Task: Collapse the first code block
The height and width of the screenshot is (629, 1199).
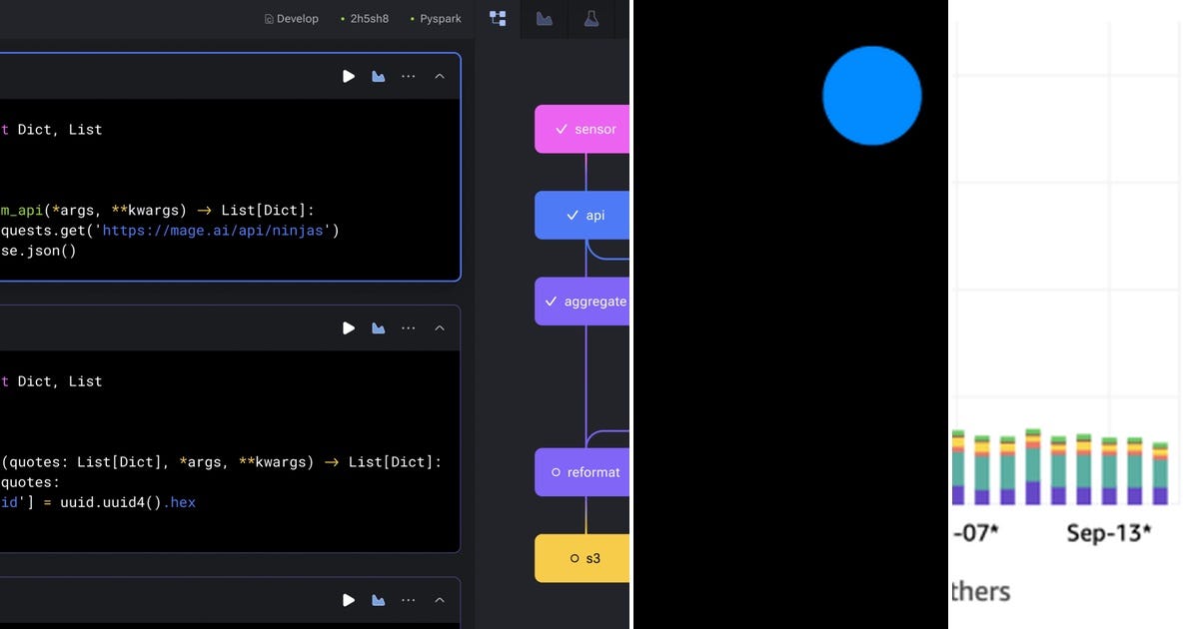Action: [x=440, y=76]
